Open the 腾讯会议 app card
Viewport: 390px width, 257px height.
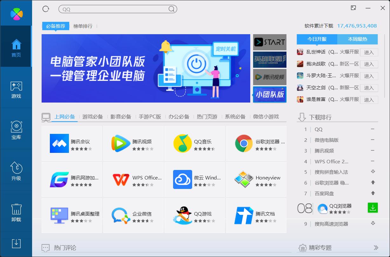click(x=72, y=143)
